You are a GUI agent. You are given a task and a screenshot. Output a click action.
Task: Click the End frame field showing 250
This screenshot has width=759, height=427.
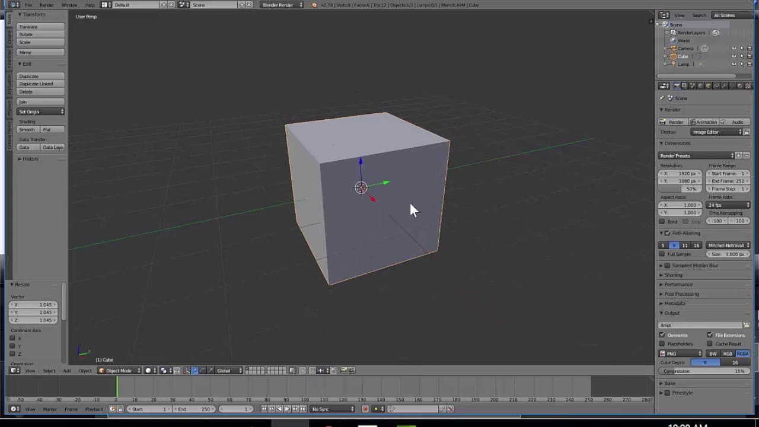728,181
